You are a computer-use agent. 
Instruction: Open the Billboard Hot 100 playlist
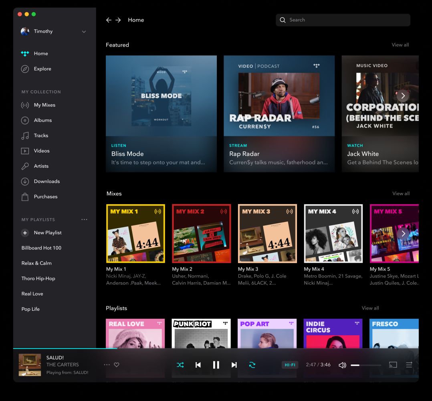[x=41, y=248]
